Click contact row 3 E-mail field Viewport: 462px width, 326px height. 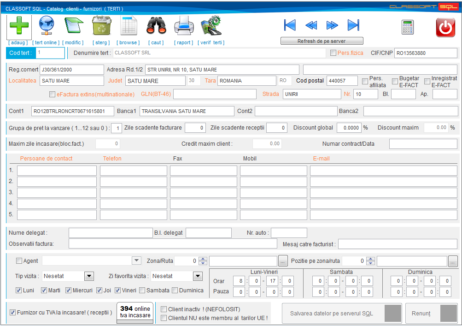click(384, 193)
